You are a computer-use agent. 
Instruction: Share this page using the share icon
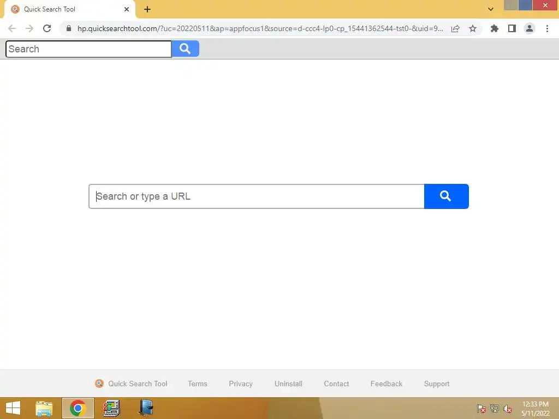pos(455,28)
